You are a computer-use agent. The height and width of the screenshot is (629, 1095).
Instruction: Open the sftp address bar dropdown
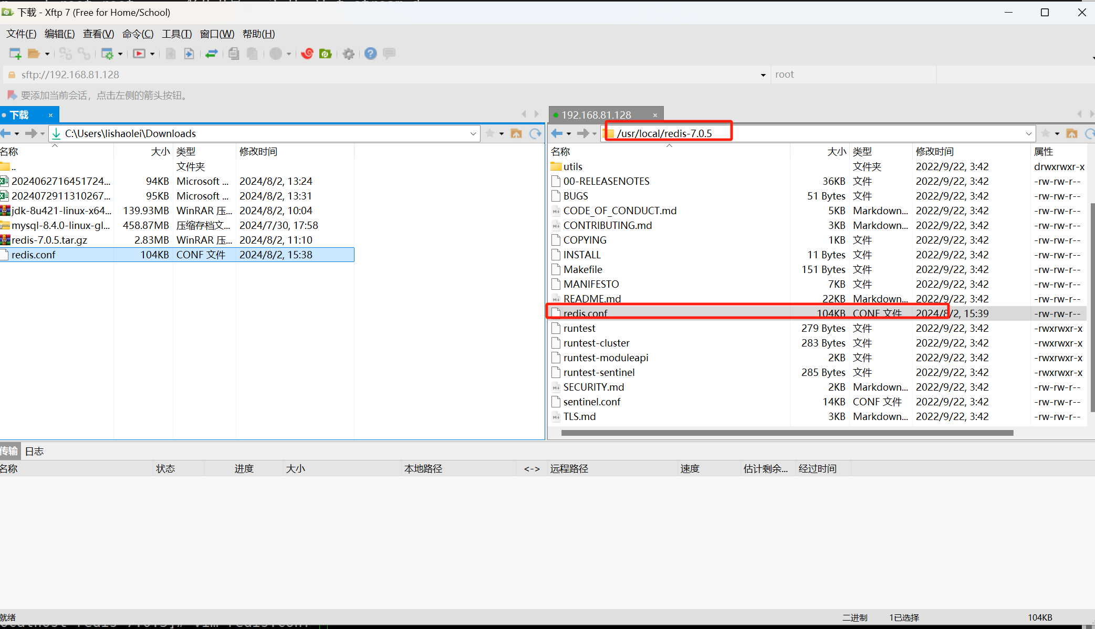[x=763, y=75]
